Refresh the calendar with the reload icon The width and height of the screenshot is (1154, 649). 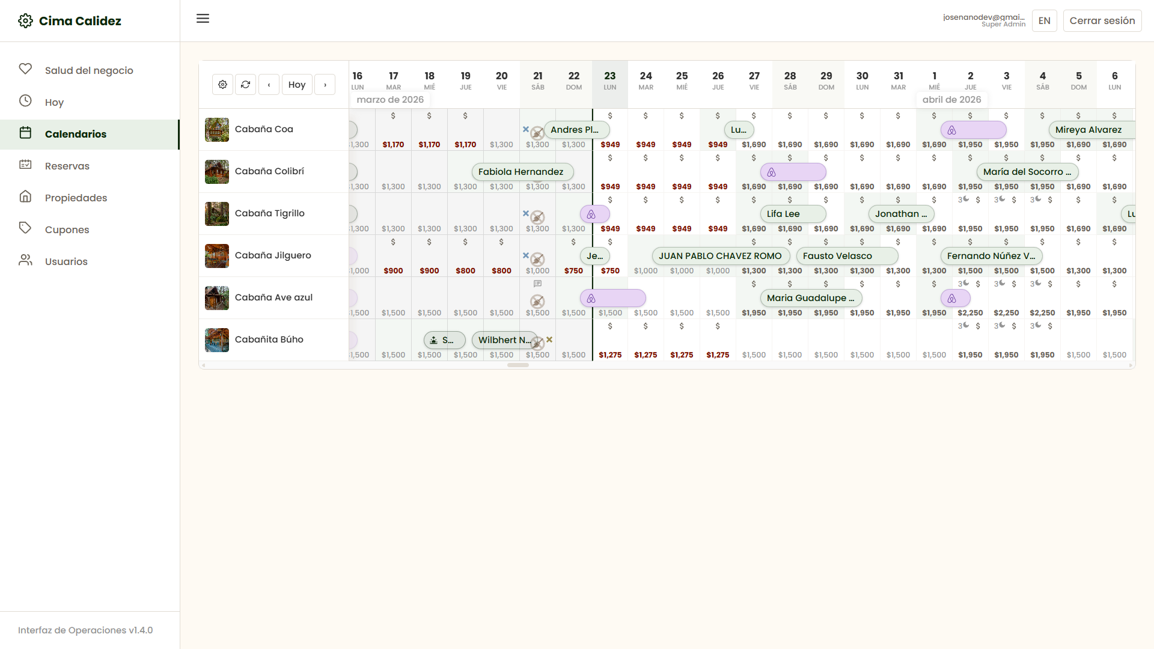245,85
